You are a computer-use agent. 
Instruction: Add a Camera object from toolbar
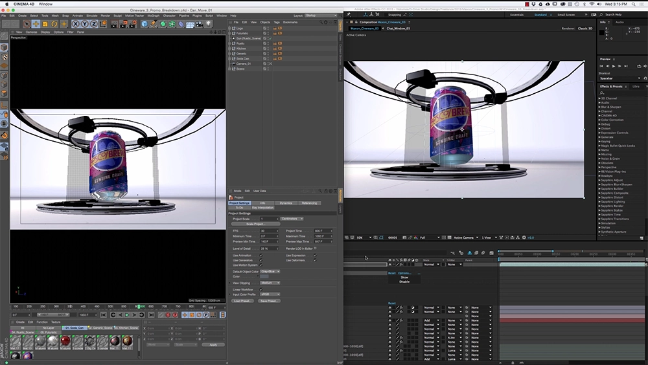click(199, 24)
